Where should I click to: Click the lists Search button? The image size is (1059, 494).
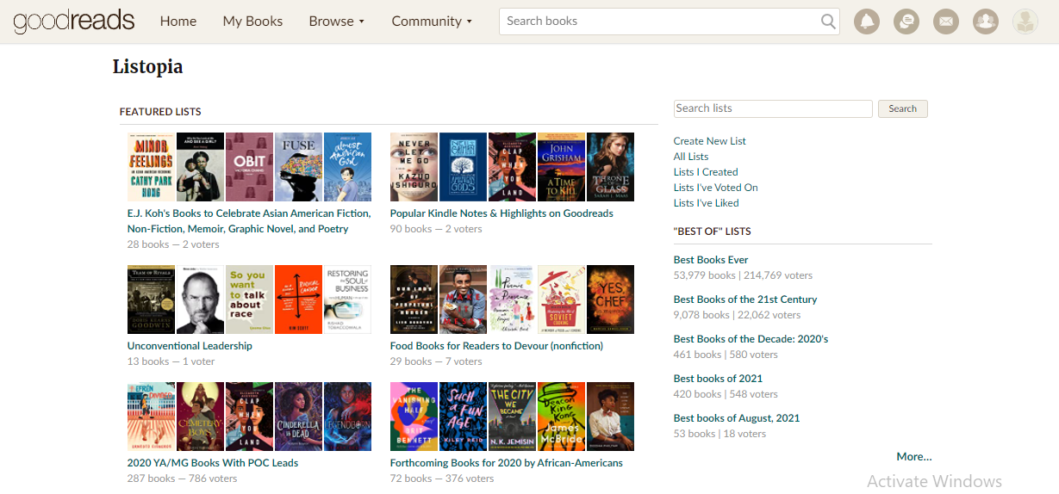click(903, 108)
